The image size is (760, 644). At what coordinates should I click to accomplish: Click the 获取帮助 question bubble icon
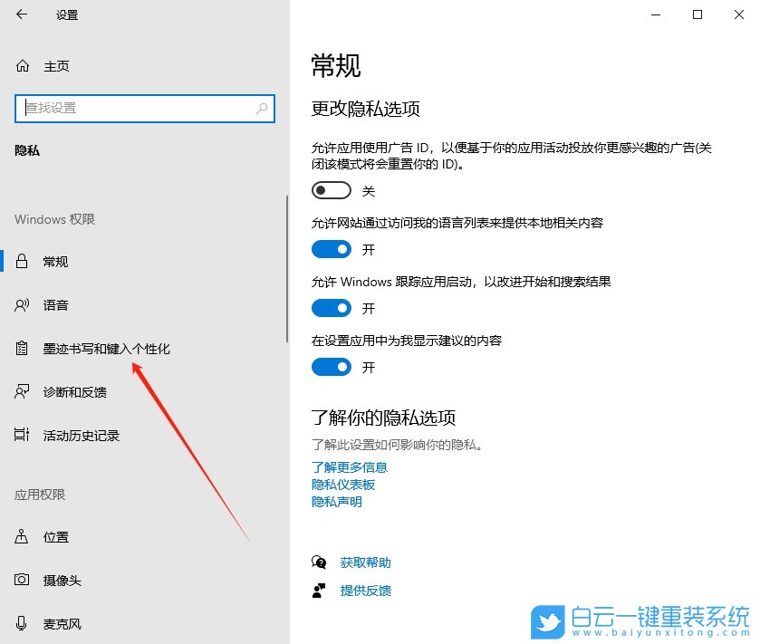pyautogui.click(x=319, y=562)
